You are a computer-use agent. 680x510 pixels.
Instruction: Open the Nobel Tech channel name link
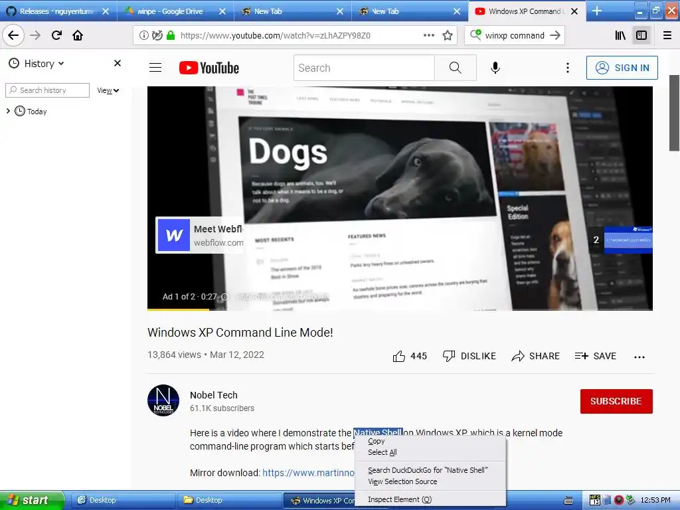[214, 395]
